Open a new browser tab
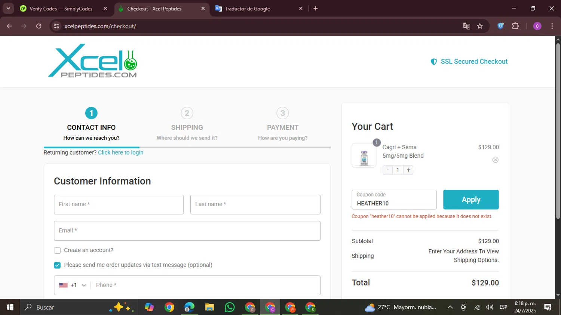 coord(316,9)
